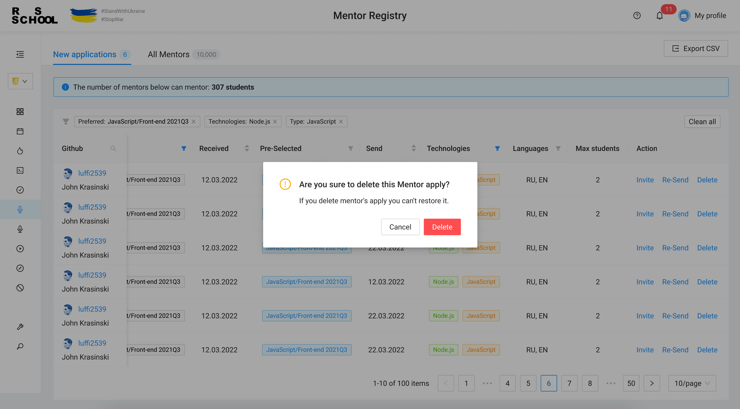This screenshot has width=740, height=409.
Task: Open the calendar icon in sidebar
Action: pos(20,131)
